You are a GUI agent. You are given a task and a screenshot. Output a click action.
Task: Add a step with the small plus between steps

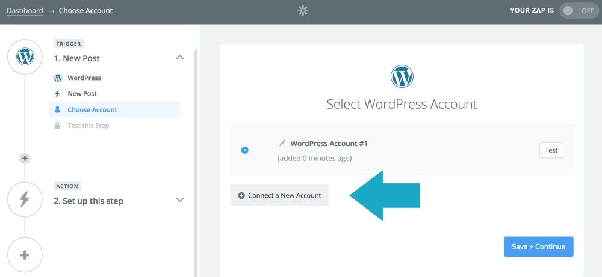click(25, 158)
